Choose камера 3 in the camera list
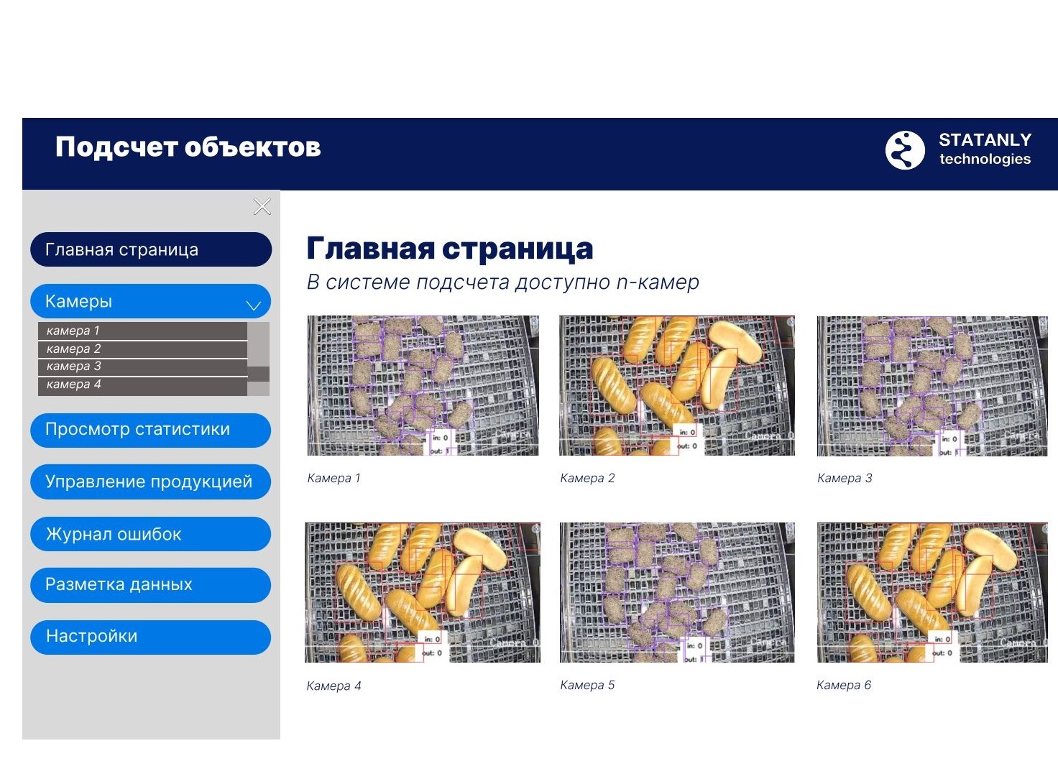Image resolution: width=1058 pixels, height=769 pixels. pyautogui.click(x=142, y=367)
